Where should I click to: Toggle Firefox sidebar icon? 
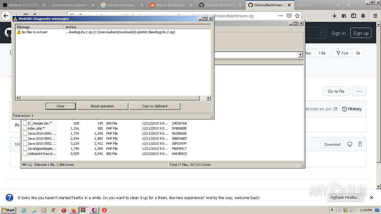point(354,16)
